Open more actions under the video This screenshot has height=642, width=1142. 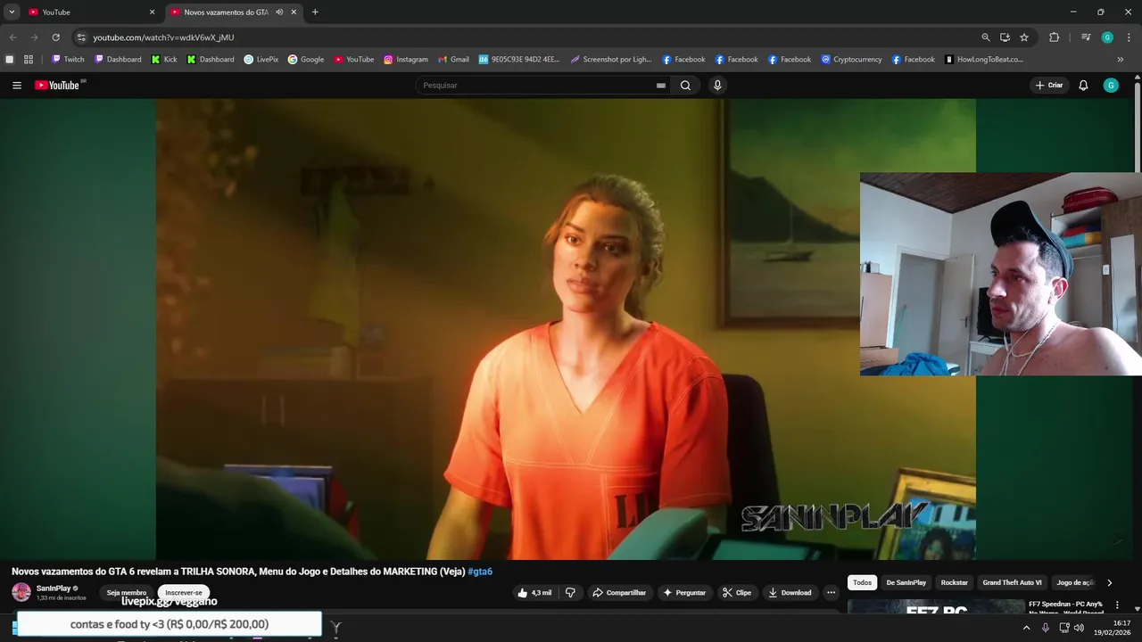coord(831,593)
